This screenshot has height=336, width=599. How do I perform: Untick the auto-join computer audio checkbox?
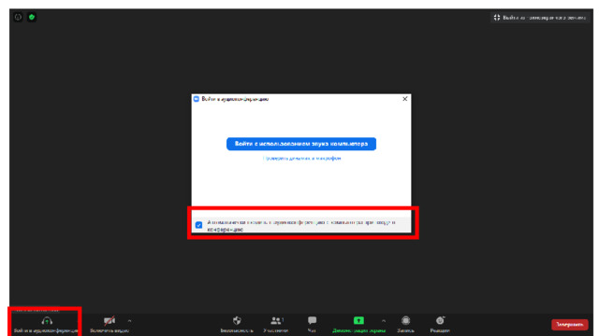(x=198, y=225)
